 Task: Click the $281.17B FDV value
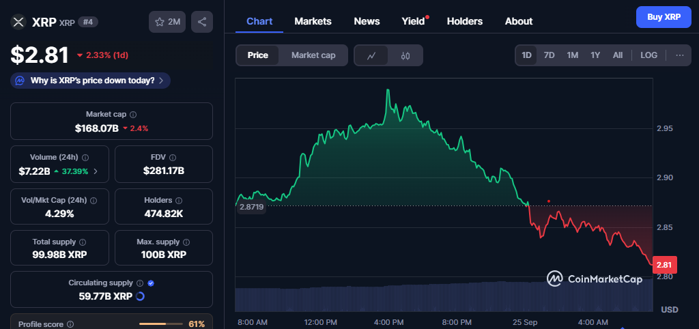point(164,171)
